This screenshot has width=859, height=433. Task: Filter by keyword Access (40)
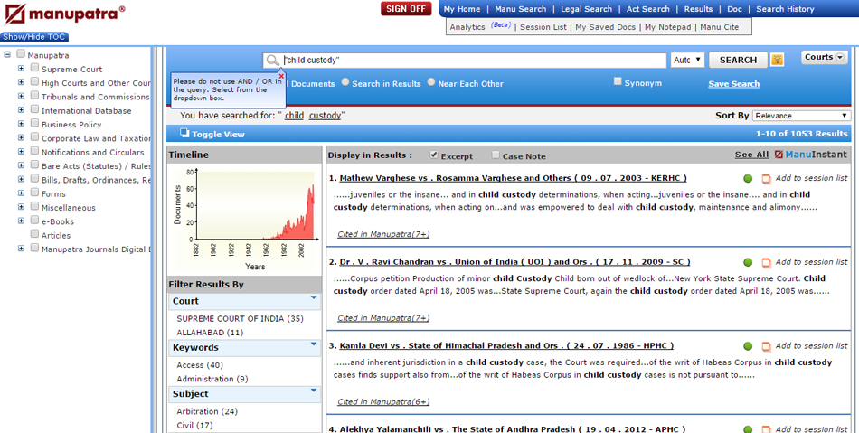[200, 365]
